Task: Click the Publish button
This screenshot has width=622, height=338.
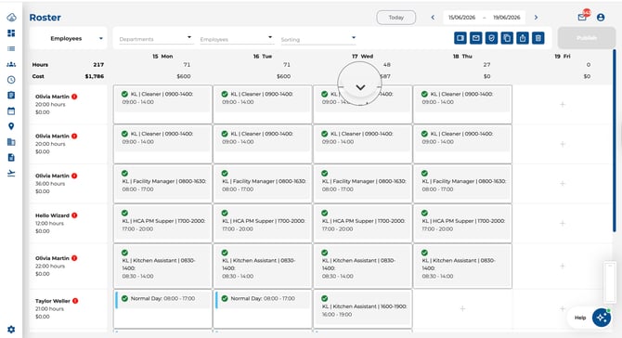Action: pyautogui.click(x=587, y=38)
